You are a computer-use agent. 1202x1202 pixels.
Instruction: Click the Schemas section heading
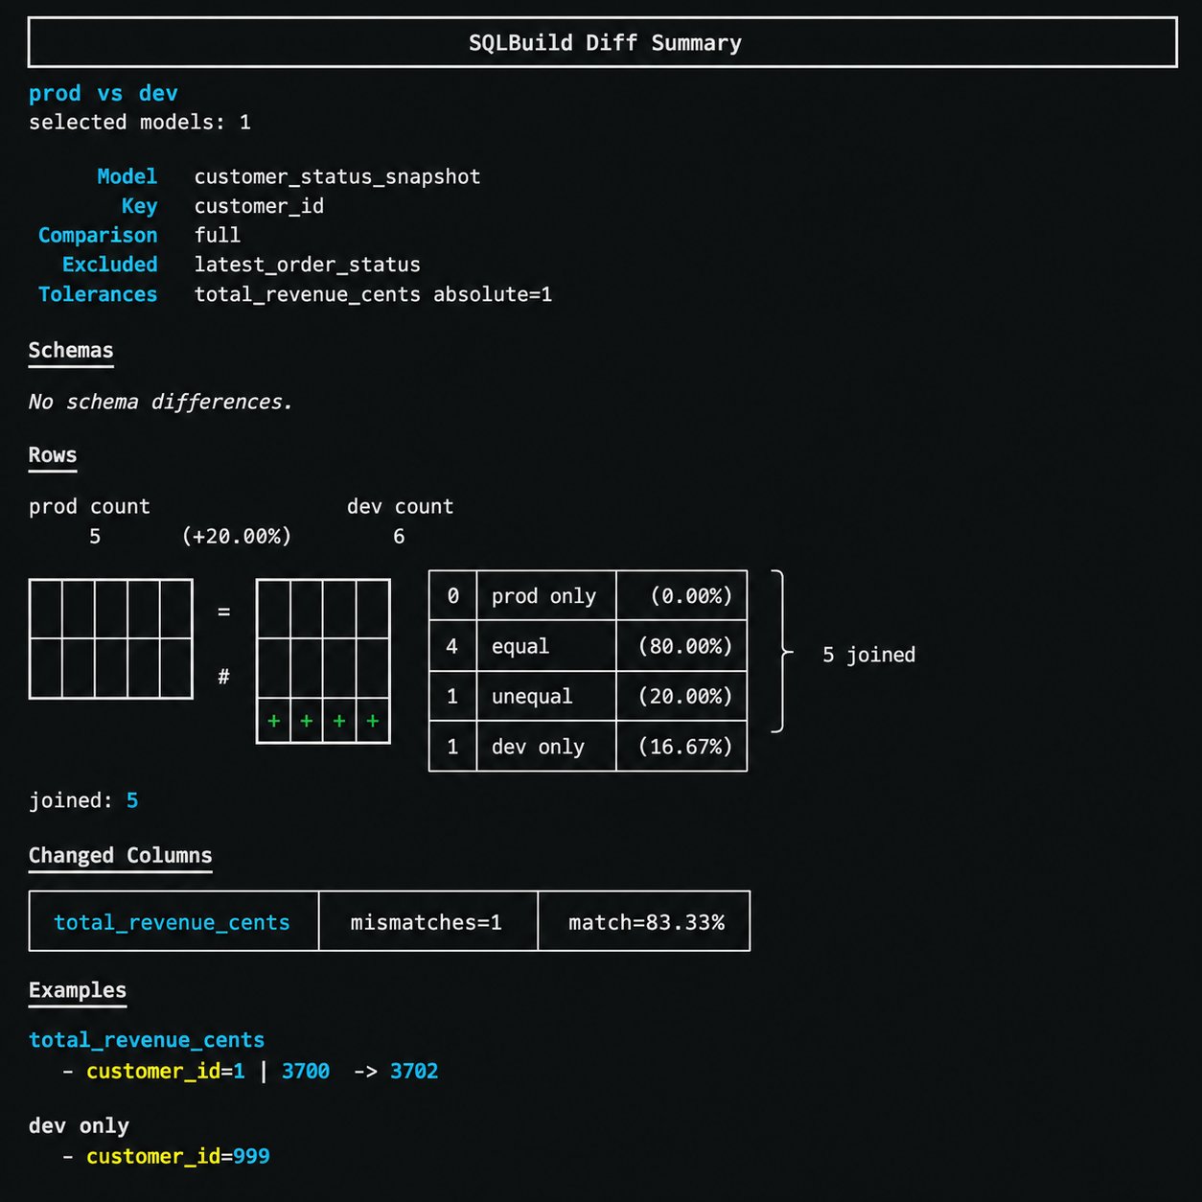(x=71, y=351)
